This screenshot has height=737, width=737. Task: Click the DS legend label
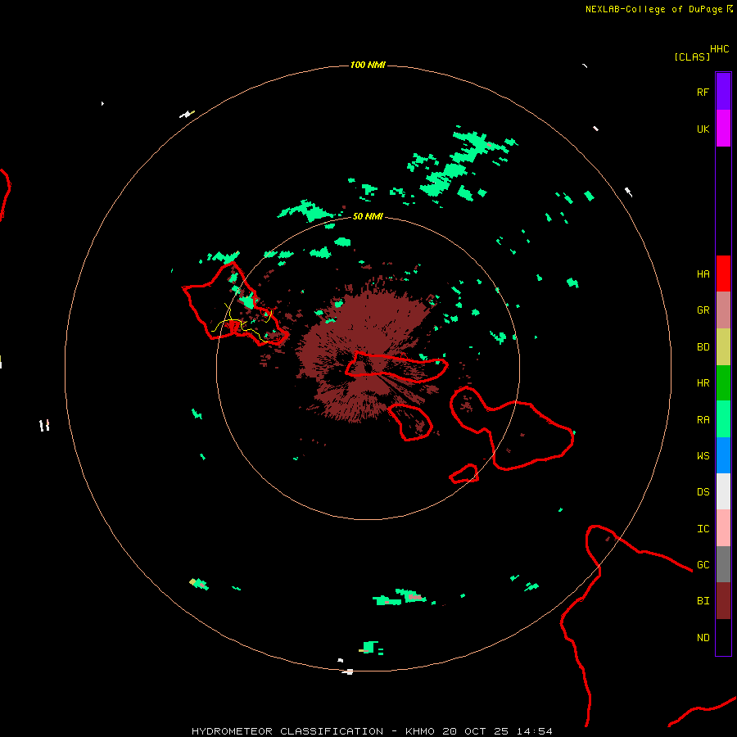tap(703, 492)
